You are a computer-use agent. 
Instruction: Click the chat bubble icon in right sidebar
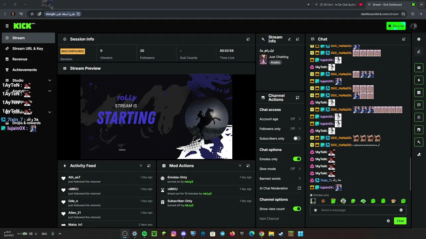click(x=419, y=105)
